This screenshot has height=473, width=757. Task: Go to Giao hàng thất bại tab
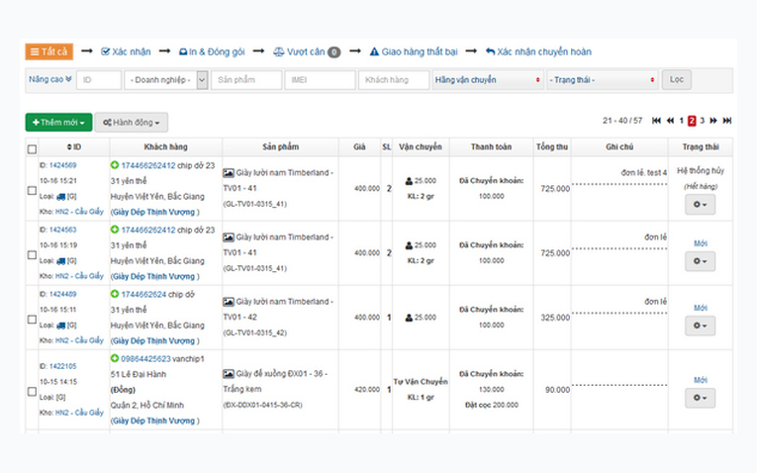414,51
